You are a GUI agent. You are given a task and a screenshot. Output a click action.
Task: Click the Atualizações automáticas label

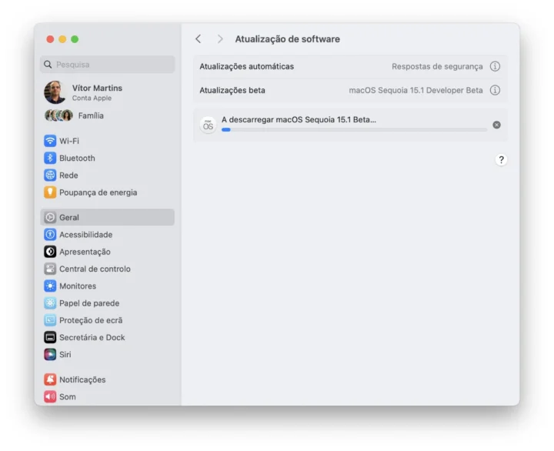tap(247, 66)
